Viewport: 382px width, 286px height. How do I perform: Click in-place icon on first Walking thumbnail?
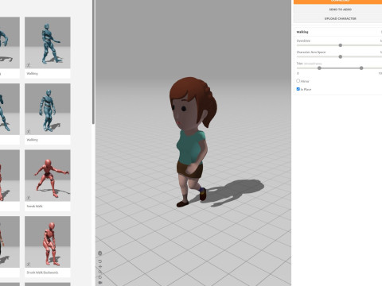click(x=29, y=65)
